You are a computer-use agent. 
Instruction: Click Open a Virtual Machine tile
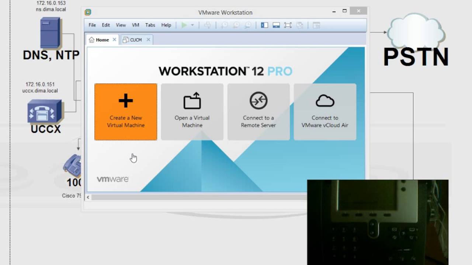click(x=192, y=112)
